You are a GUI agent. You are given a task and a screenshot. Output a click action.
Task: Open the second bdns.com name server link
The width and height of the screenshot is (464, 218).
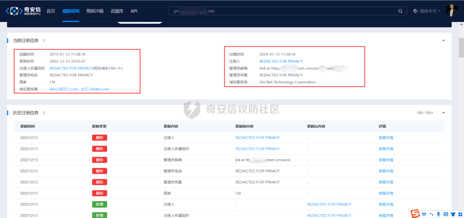click(x=95, y=89)
